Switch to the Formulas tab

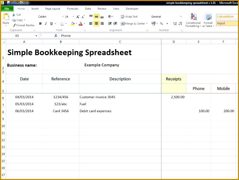73,9
